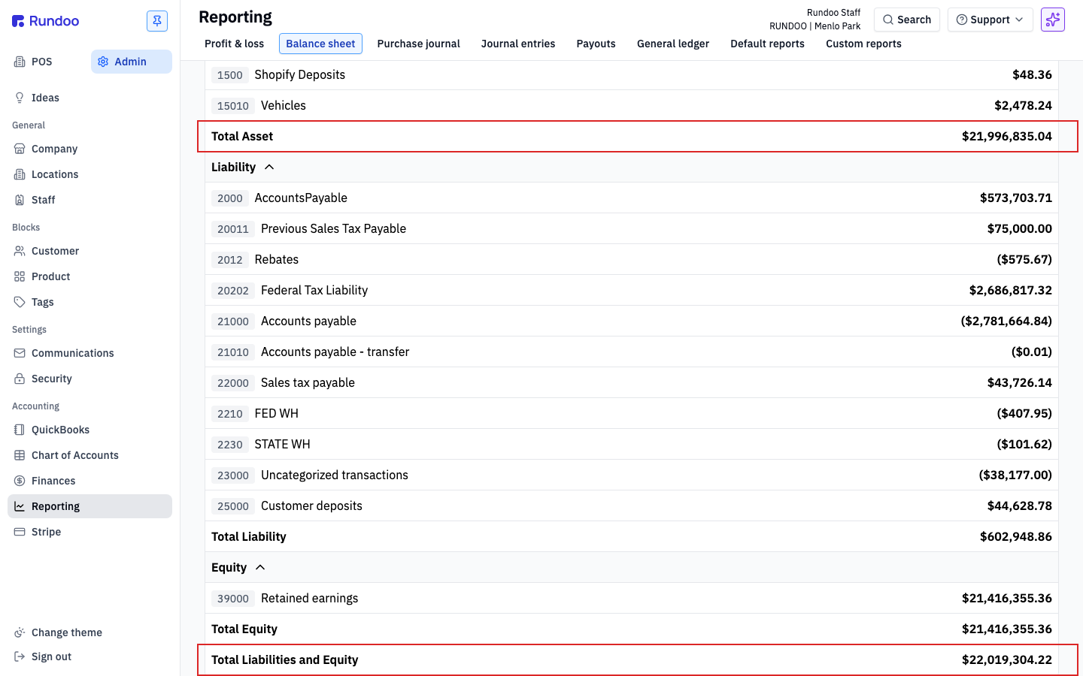
Task: Click the Vehicles account row
Action: point(632,105)
